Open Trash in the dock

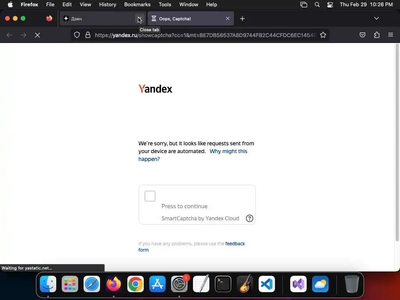pyautogui.click(x=352, y=284)
